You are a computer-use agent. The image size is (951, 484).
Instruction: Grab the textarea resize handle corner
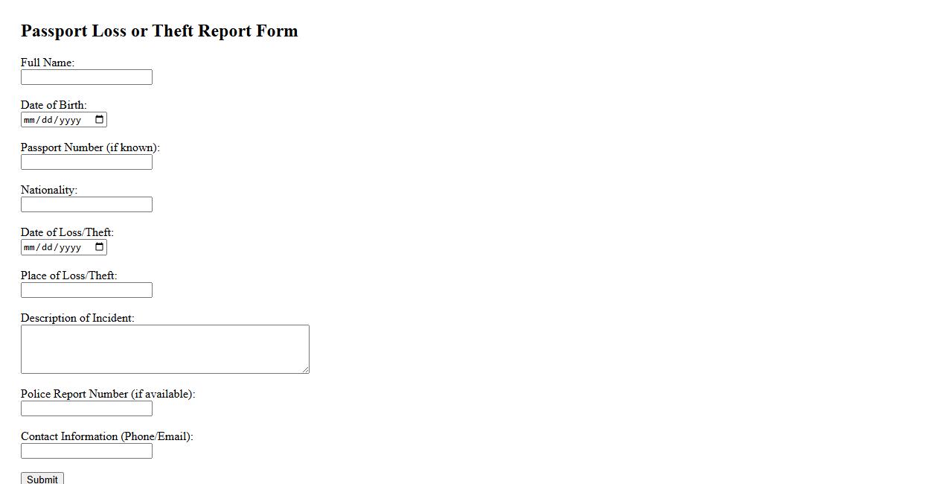[x=305, y=369]
